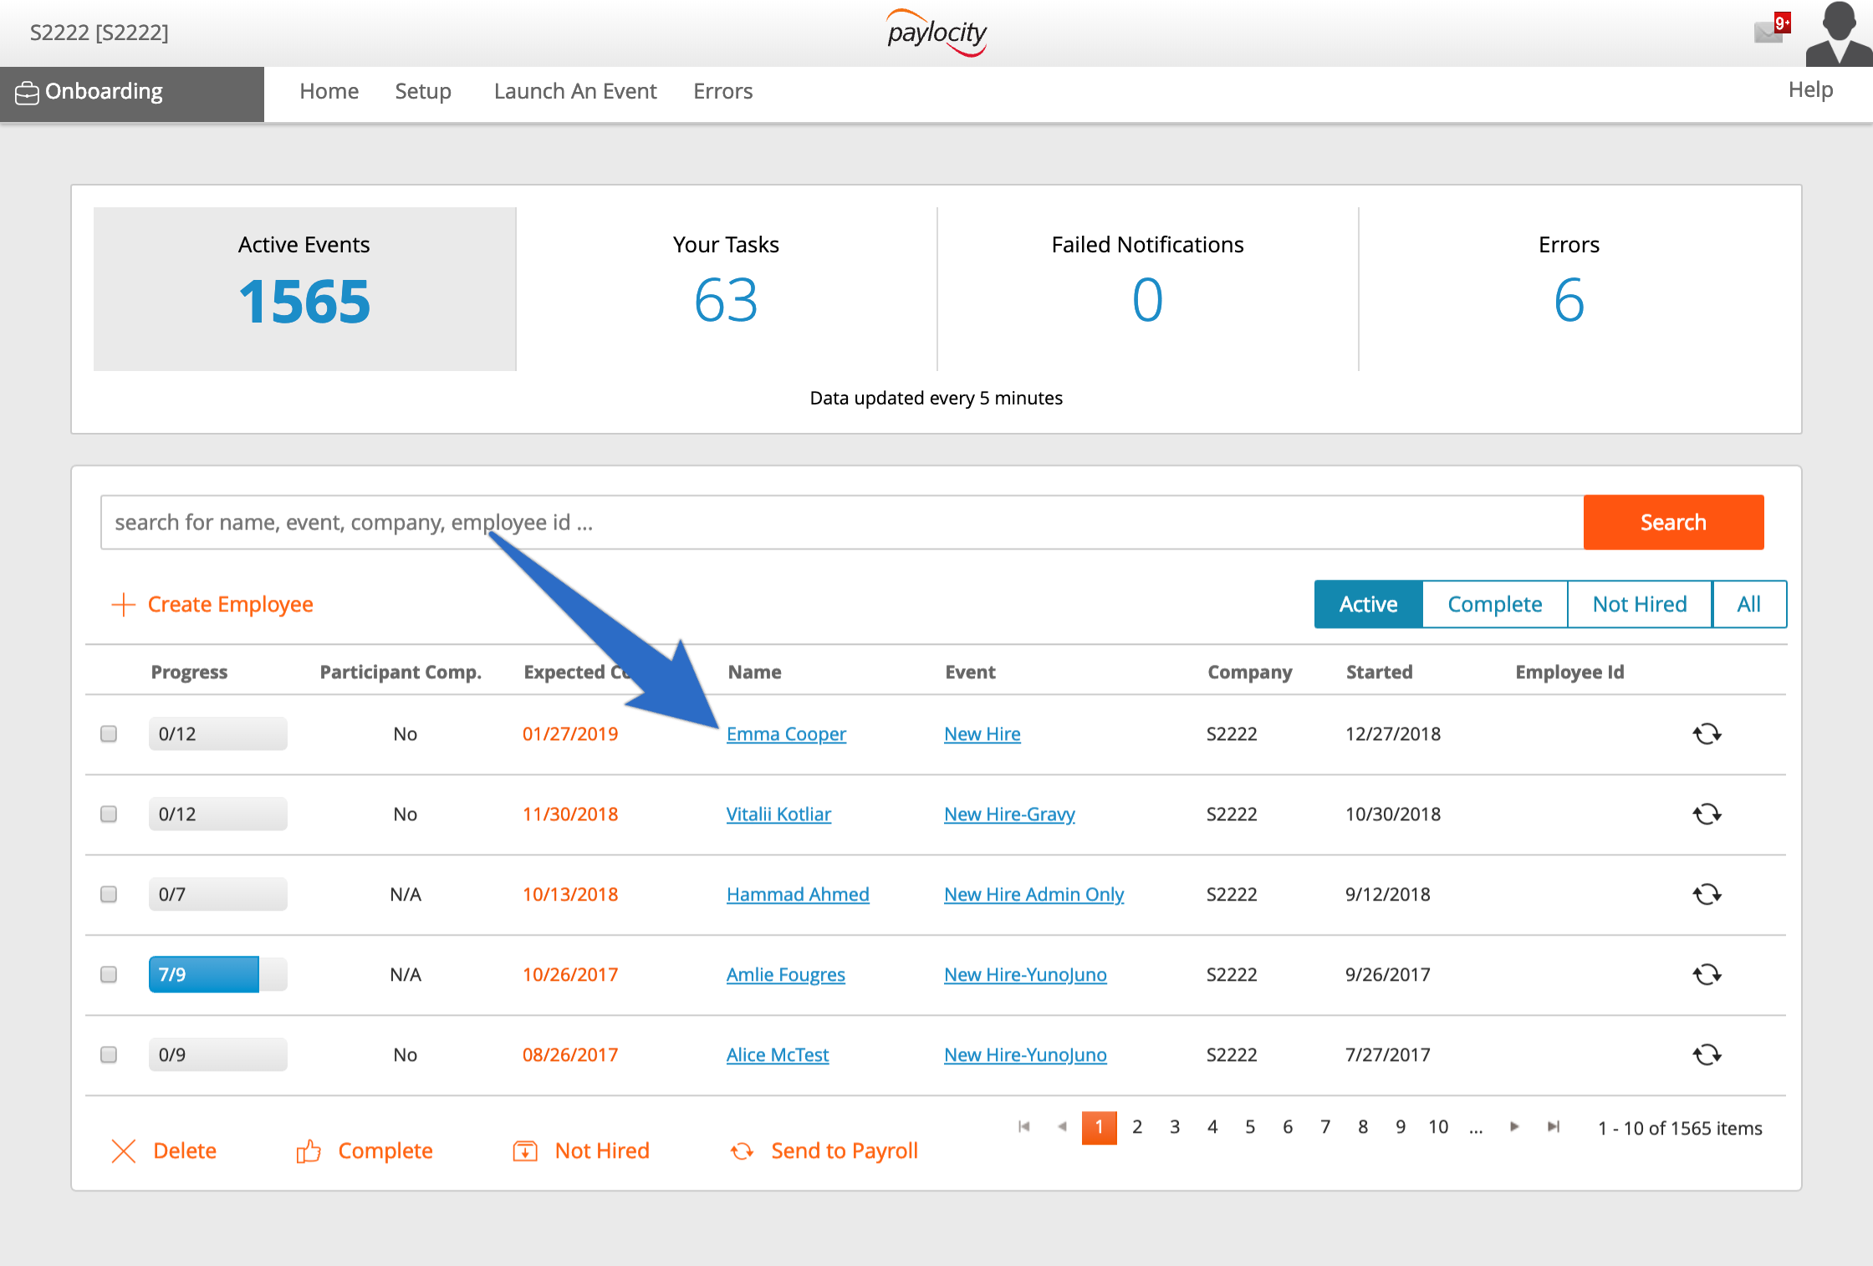Navigate to Setup menu
This screenshot has height=1266, width=1873.
coord(421,90)
